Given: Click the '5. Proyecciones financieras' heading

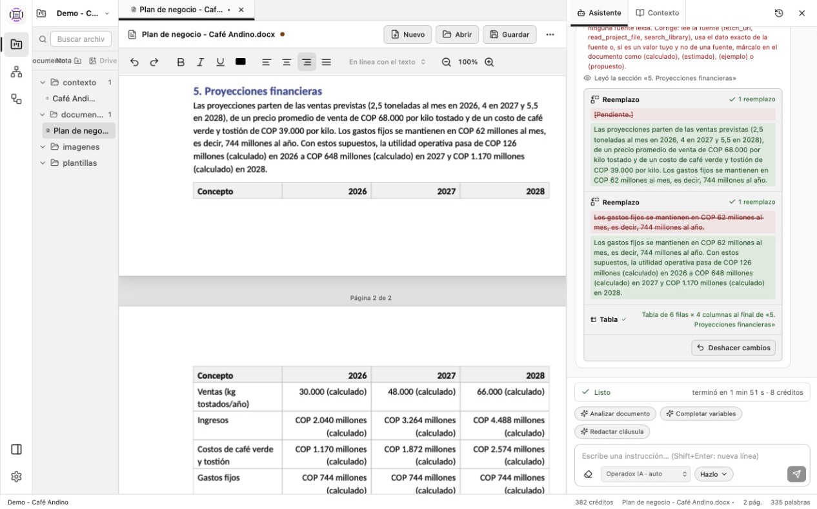Looking at the screenshot, I should tap(257, 91).
